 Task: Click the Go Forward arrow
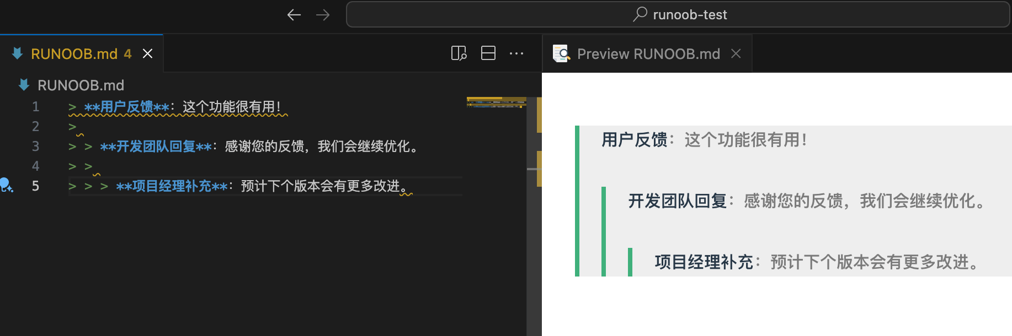coord(323,15)
